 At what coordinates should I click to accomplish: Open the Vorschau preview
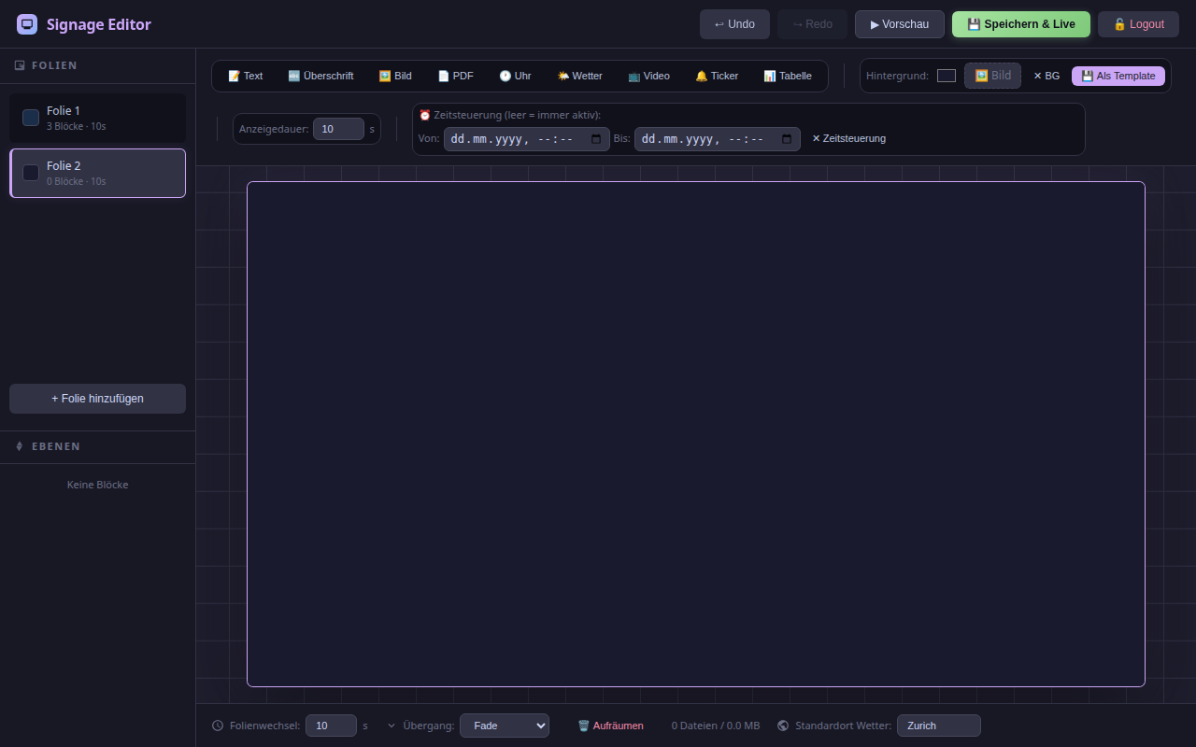[900, 24]
